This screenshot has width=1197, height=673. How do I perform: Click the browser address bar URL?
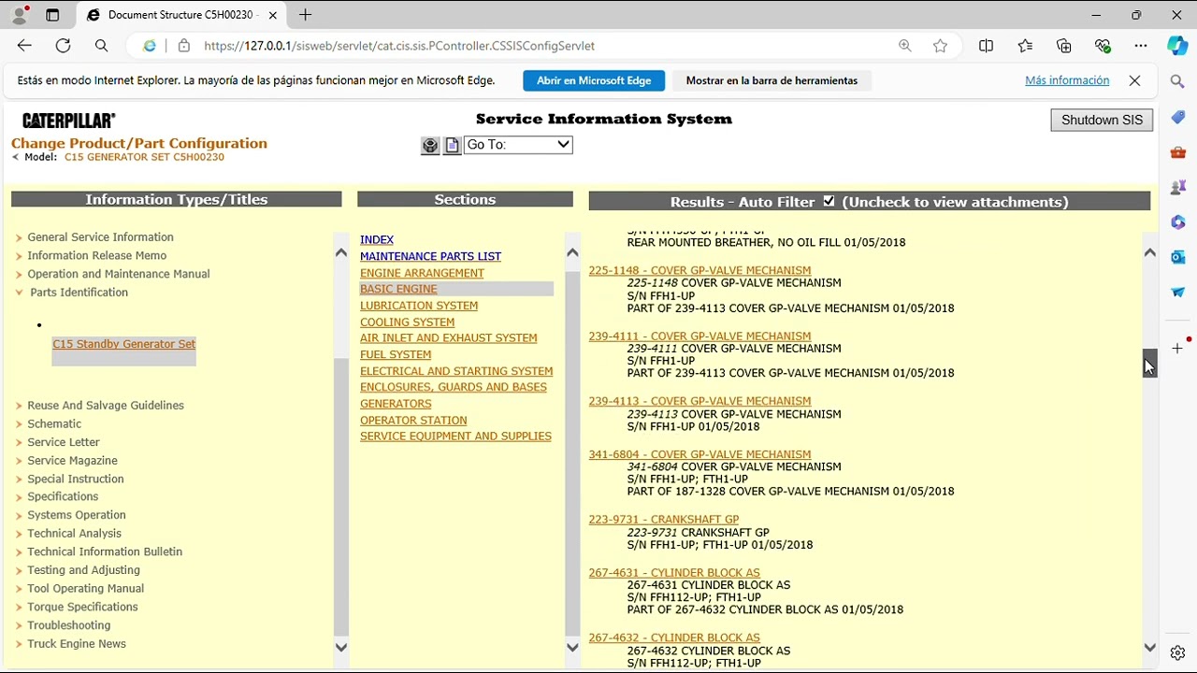click(399, 46)
